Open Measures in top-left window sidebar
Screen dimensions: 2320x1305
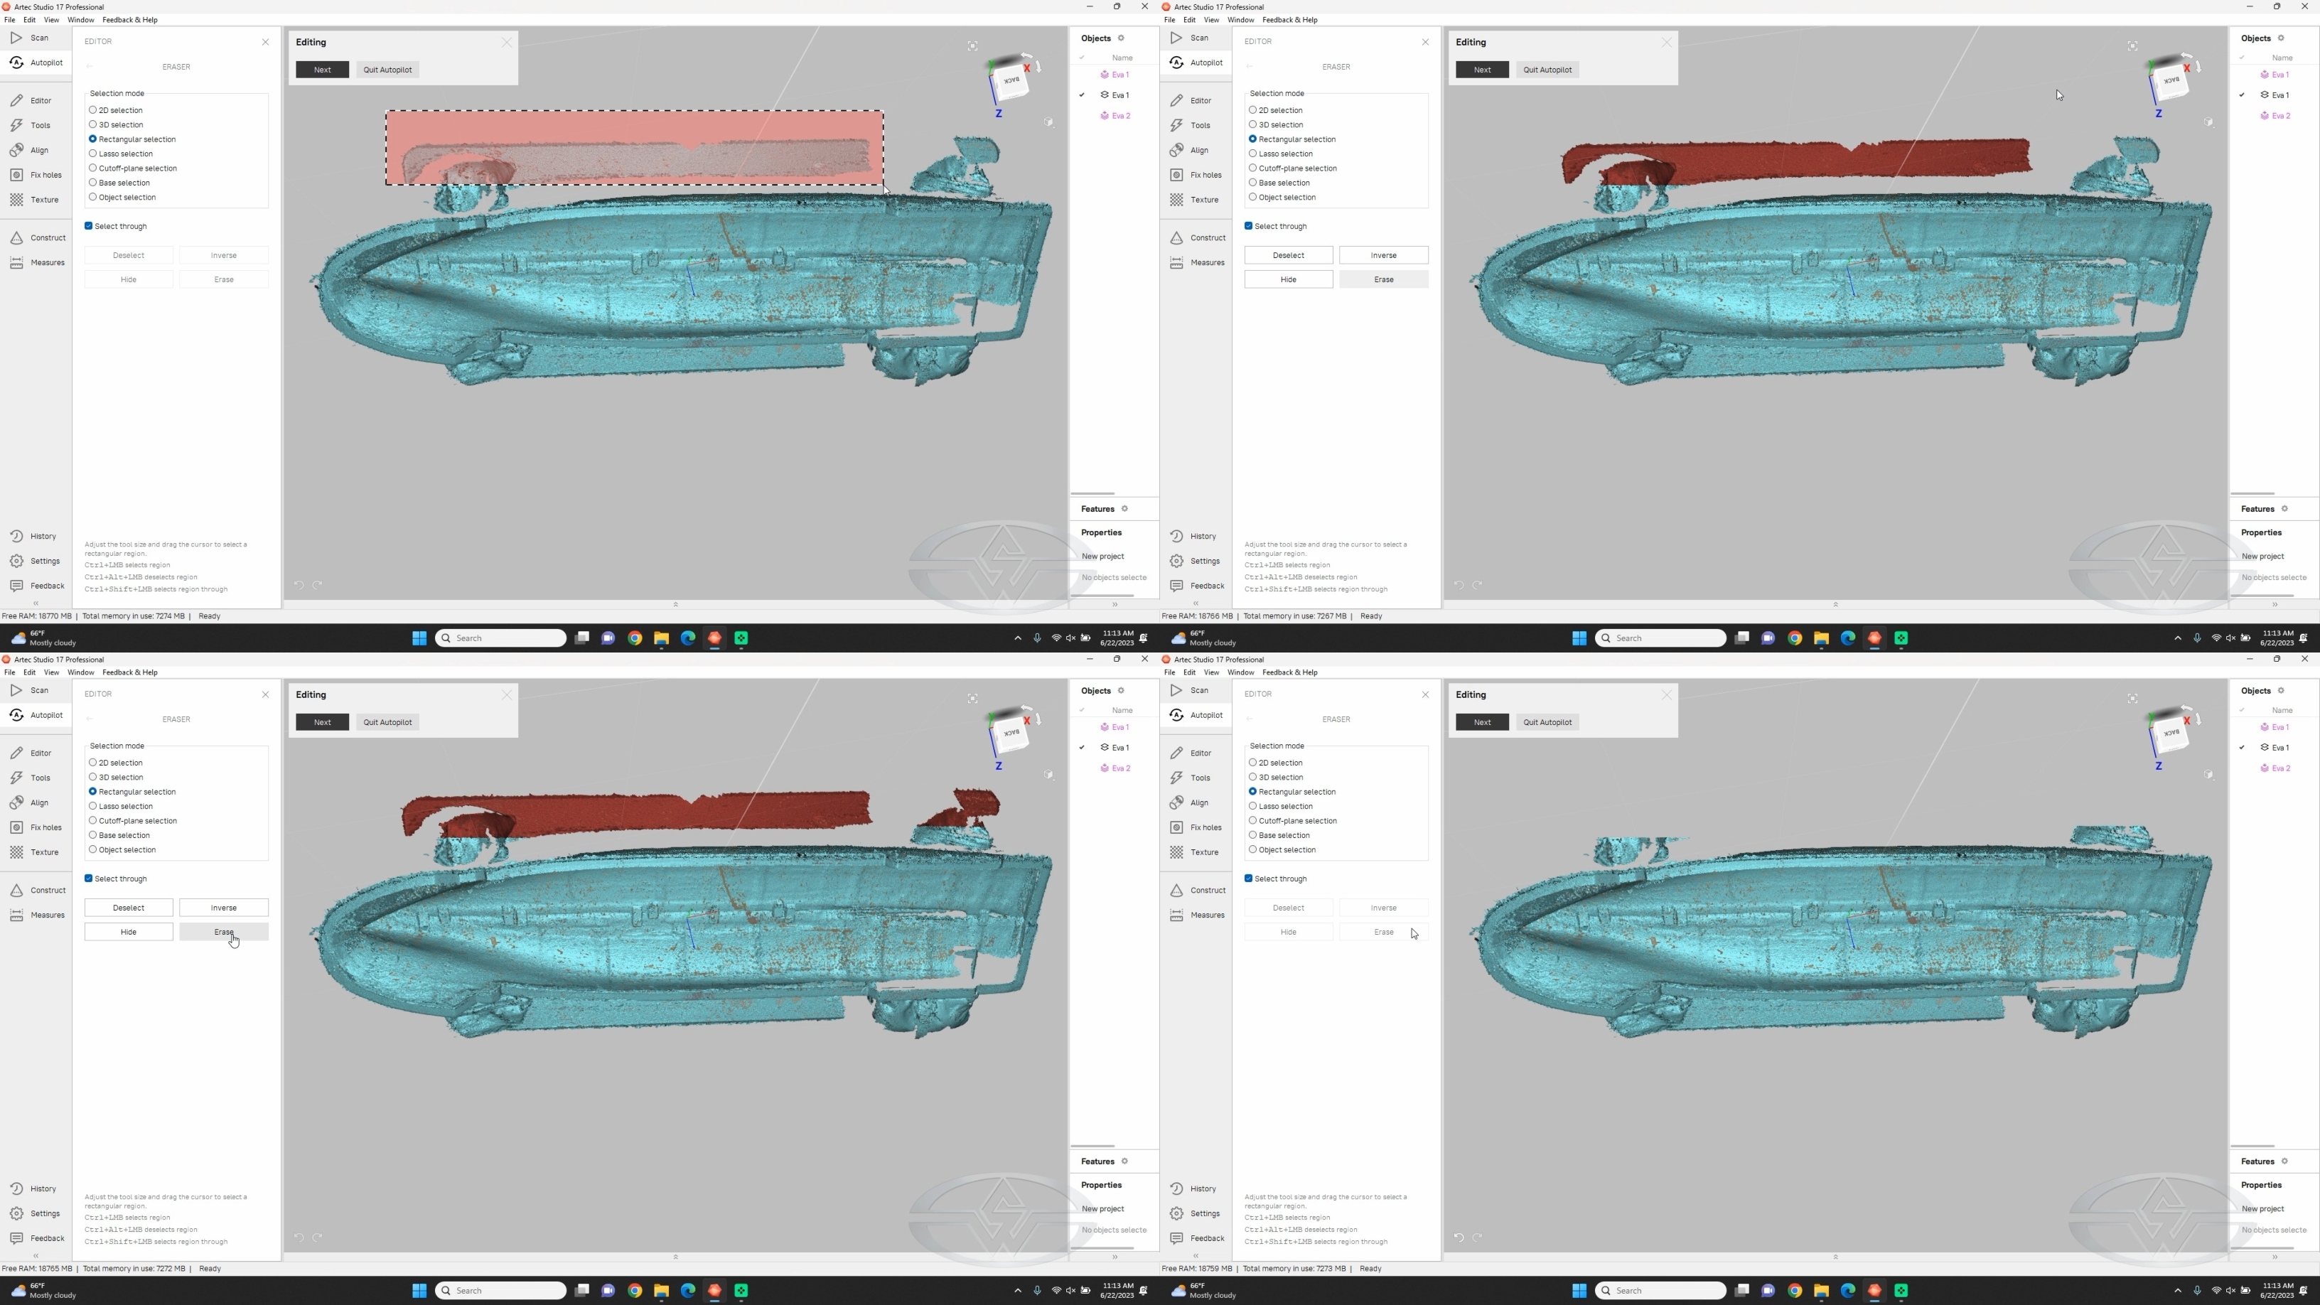37,263
